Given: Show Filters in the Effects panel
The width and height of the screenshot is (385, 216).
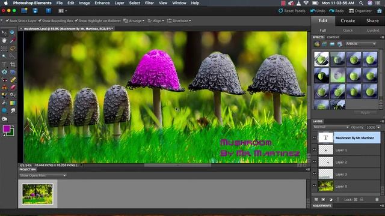Looking at the screenshot, I should pyautogui.click(x=317, y=44).
